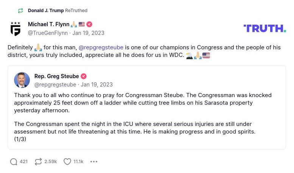Click the 2.59k ReTruths count
This screenshot has width=294, height=173.
[x=50, y=162]
